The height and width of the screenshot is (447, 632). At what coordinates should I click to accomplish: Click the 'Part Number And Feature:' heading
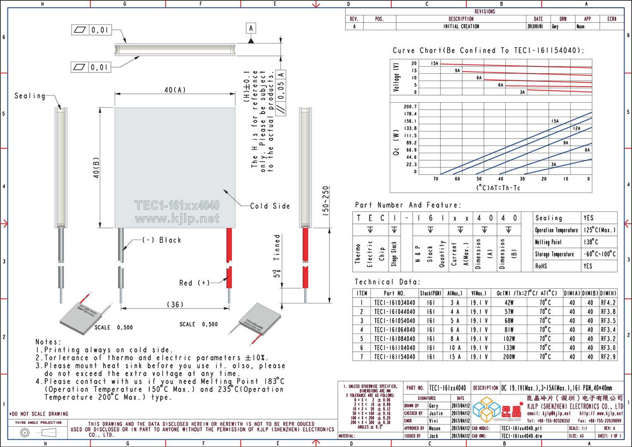click(x=408, y=205)
